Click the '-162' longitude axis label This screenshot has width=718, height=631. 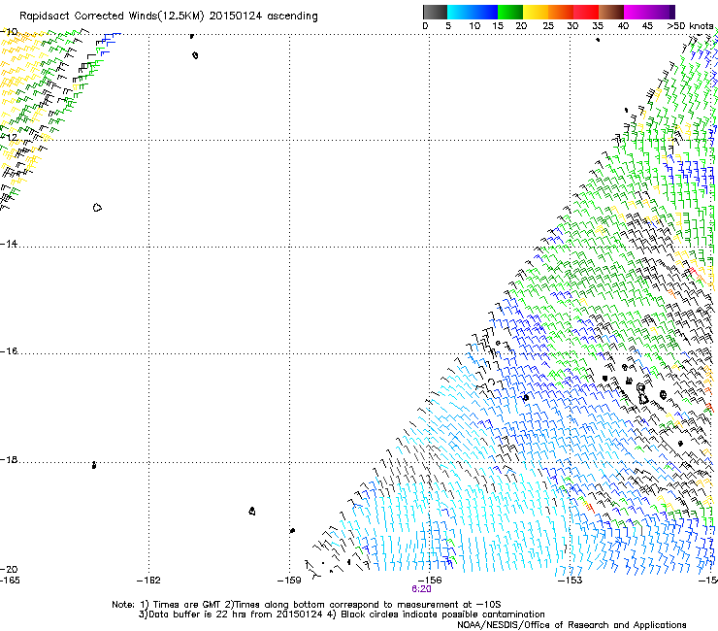[x=148, y=581]
